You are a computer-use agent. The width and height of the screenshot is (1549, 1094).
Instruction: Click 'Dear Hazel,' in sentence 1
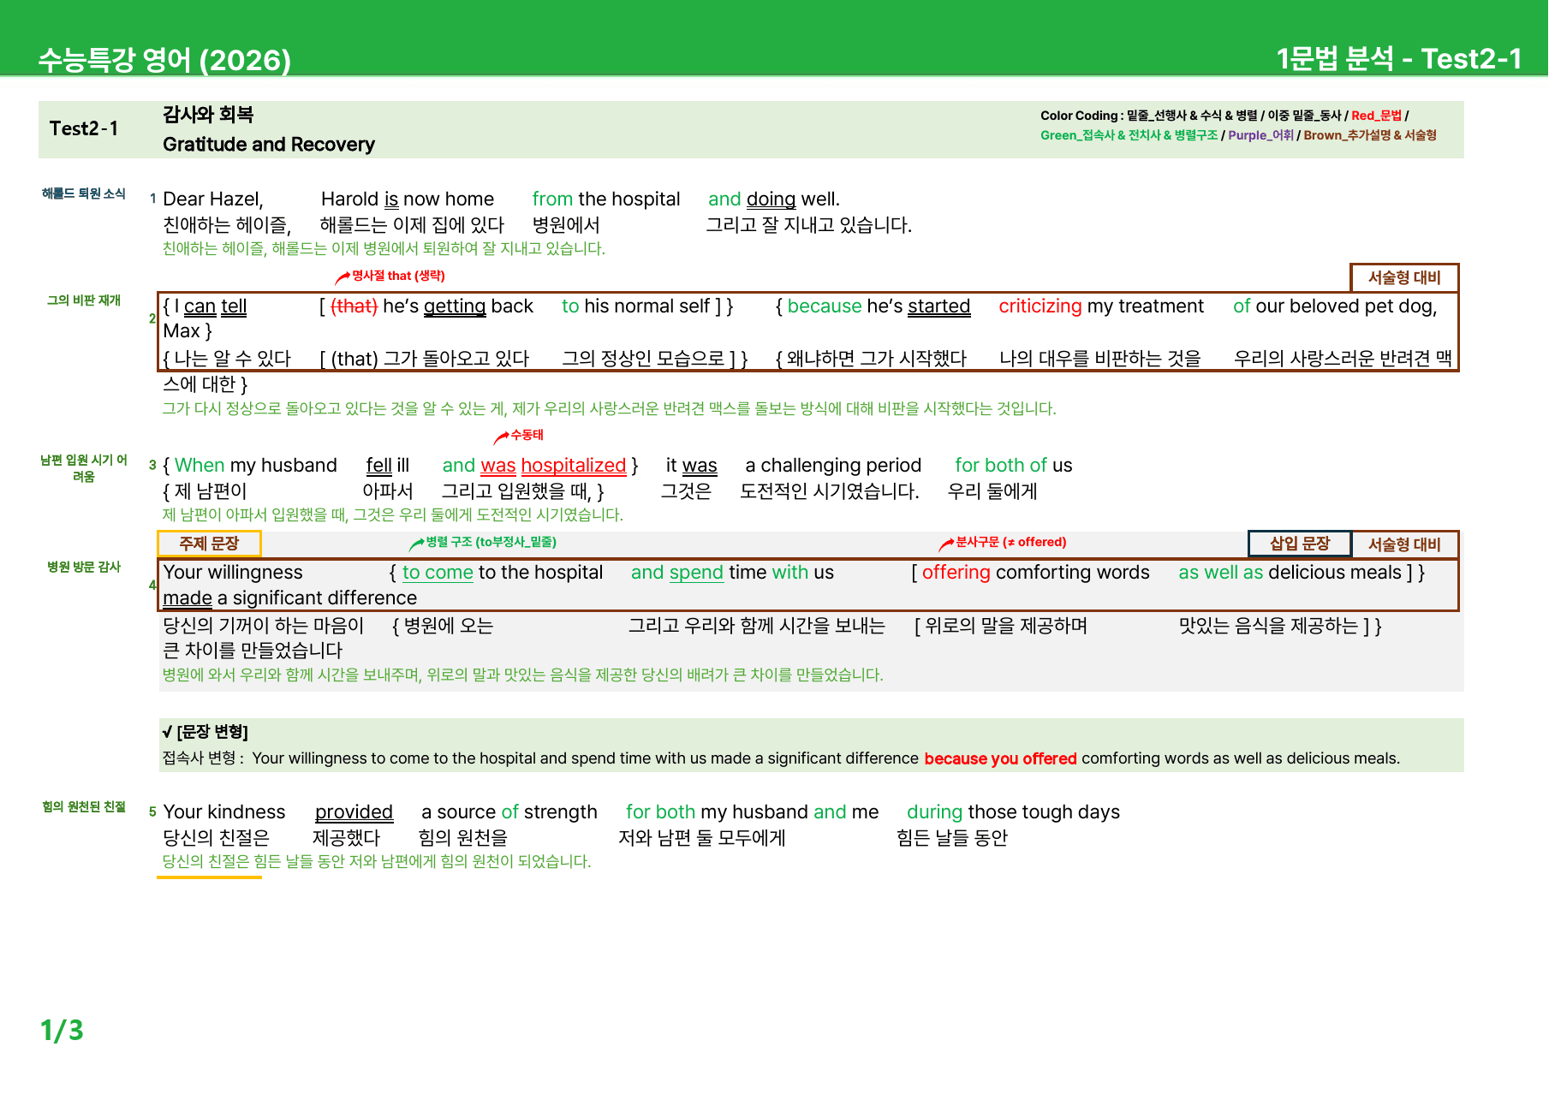(213, 199)
